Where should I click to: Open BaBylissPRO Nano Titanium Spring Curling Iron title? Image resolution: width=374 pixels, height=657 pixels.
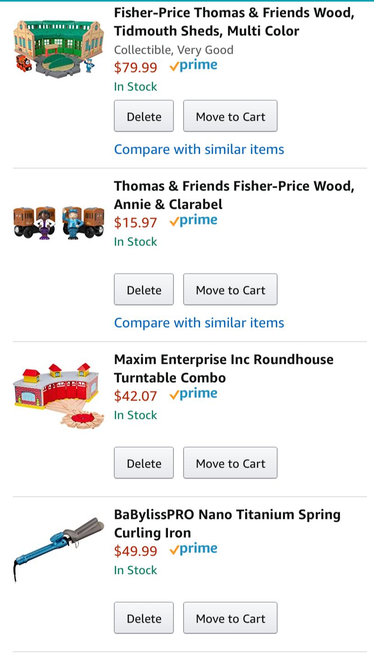(x=227, y=523)
